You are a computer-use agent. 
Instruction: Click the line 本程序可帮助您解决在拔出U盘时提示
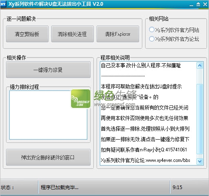141,86
